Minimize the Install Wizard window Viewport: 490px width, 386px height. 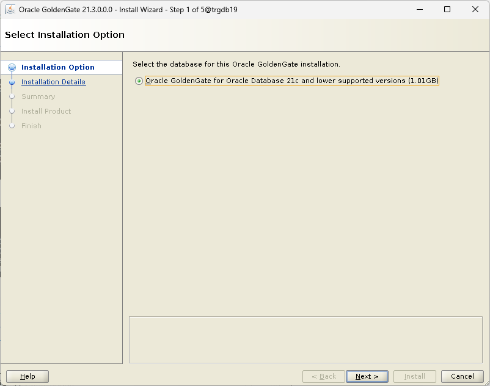(420, 9)
